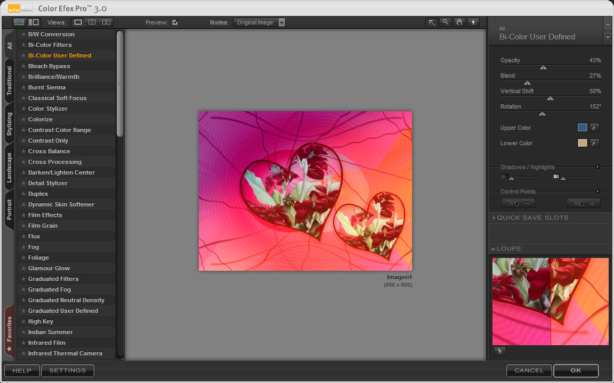Mark Glamour Glow as favorite

(x=23, y=268)
